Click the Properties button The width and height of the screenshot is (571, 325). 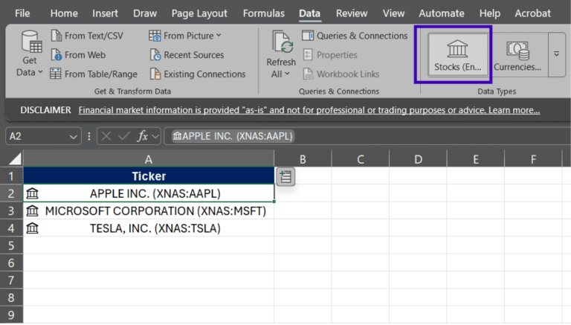pos(330,55)
